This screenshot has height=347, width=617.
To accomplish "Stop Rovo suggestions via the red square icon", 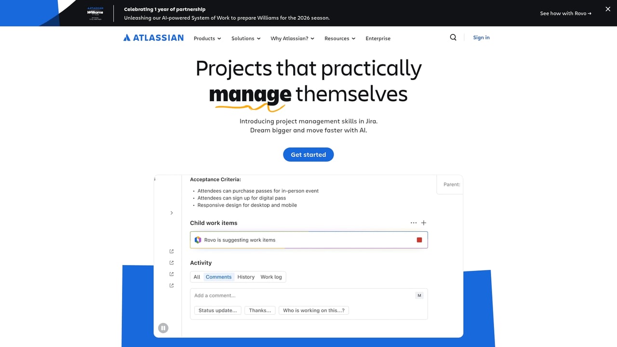I will click(419, 240).
